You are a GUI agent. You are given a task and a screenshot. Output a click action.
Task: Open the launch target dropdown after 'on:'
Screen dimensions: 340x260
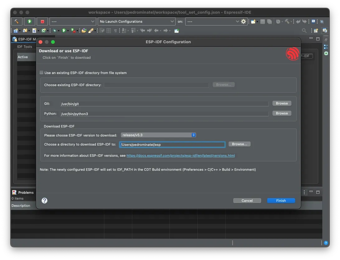(212, 21)
